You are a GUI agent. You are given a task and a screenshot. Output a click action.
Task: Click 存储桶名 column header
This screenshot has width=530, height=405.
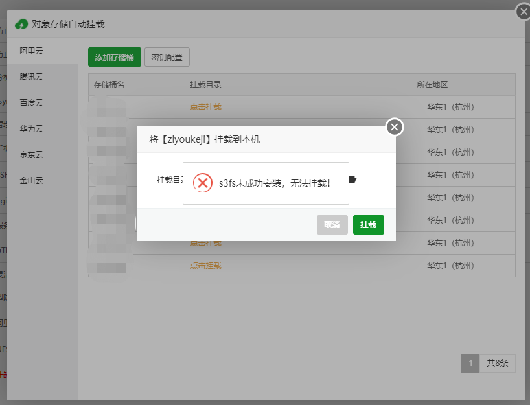click(x=109, y=84)
